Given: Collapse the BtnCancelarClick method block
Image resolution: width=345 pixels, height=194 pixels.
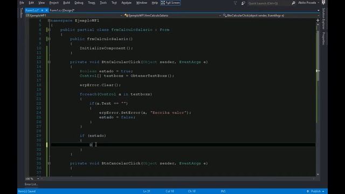Looking at the screenshot, I should click(49, 163).
